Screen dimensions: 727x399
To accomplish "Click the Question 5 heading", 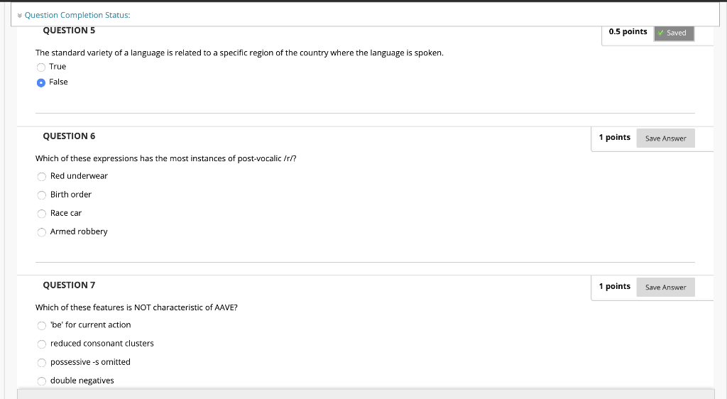I will click(69, 31).
